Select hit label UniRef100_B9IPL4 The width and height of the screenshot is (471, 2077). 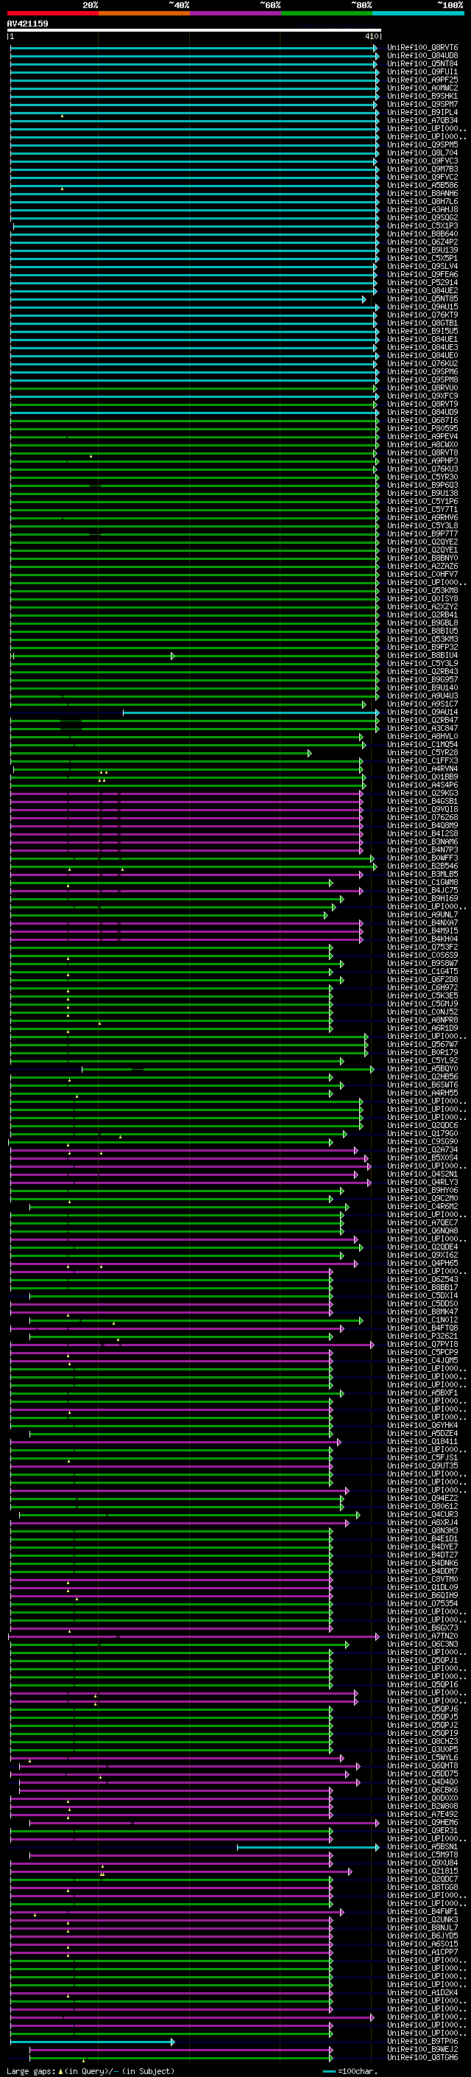[x=422, y=112]
